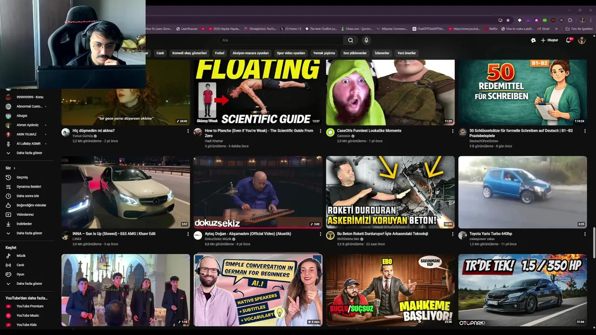Image resolution: width=596 pixels, height=335 pixels.
Task: Open Oynatma listeleri playlists
Action: pos(23,187)
